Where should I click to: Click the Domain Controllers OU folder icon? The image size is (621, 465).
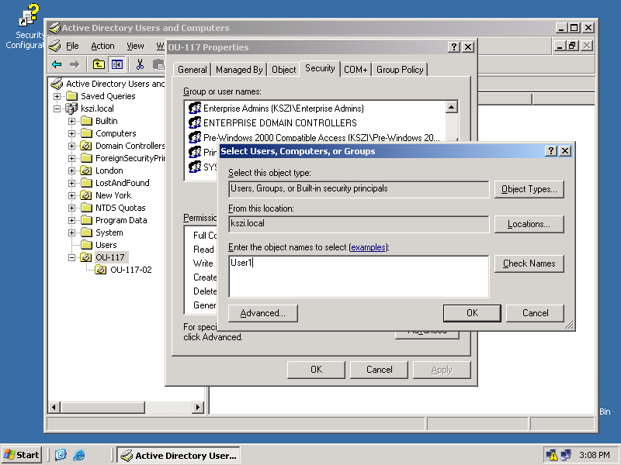tap(86, 146)
